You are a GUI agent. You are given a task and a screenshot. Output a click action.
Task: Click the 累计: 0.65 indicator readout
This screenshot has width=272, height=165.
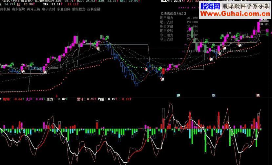click(87, 99)
